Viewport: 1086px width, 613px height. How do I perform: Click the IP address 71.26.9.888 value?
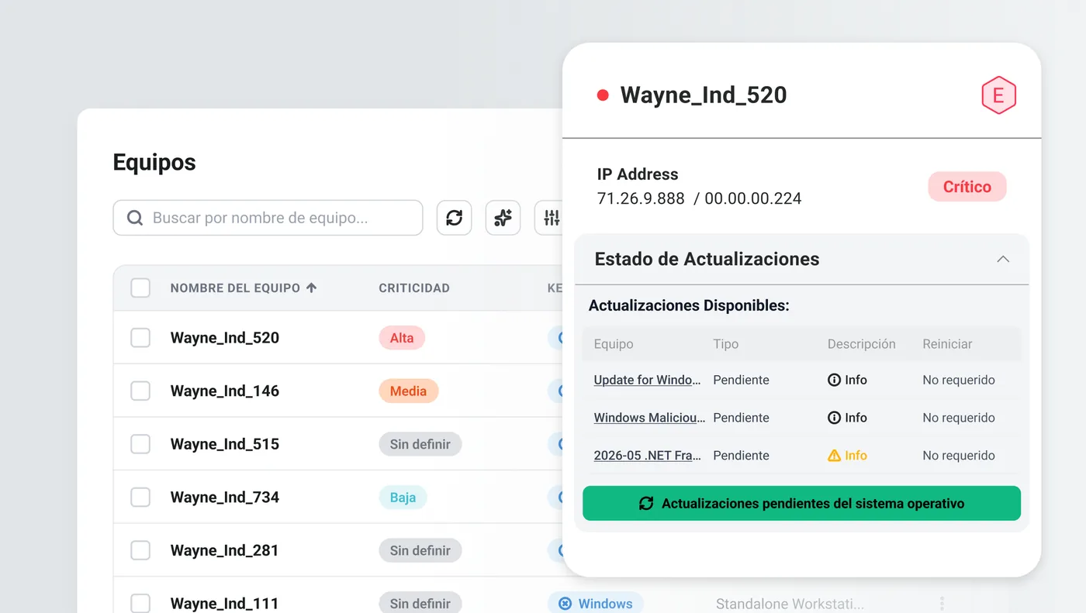pyautogui.click(x=641, y=198)
